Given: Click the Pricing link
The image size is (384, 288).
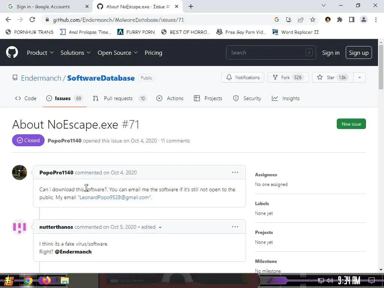Looking at the screenshot, I should click(153, 52).
